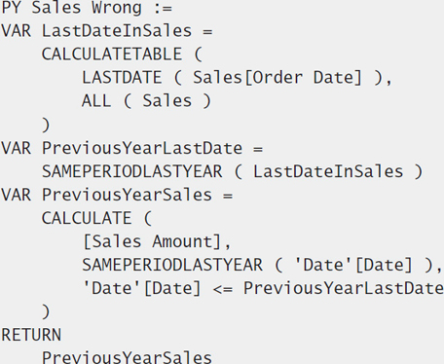The height and width of the screenshot is (364, 444).
Task: Click the ALL function keyword
Action: [96, 100]
